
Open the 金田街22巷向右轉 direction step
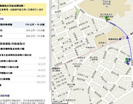point(23,61)
